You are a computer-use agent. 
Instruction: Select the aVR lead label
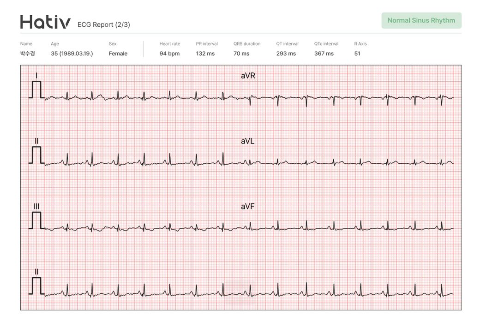[248, 76]
